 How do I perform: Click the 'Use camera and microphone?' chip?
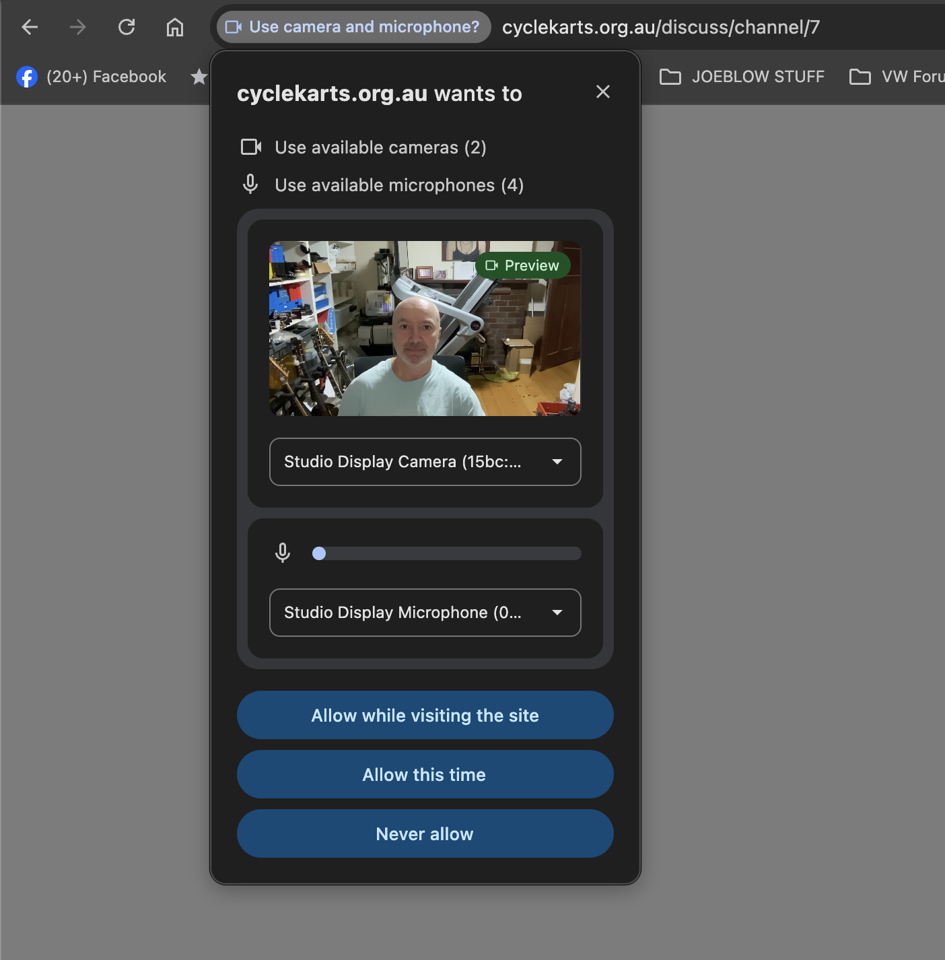click(354, 27)
